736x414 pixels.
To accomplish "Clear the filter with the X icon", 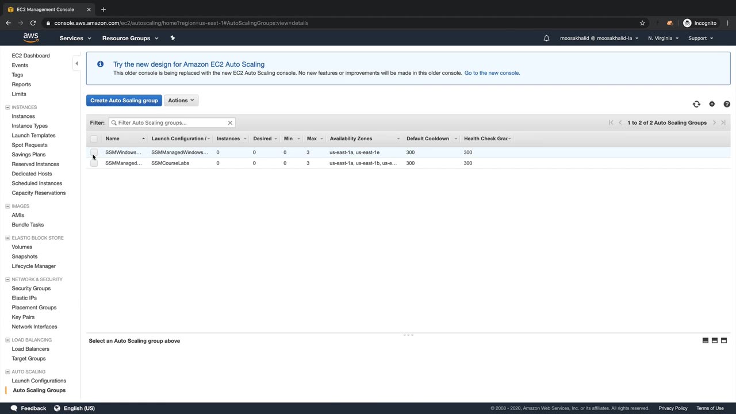I will tap(230, 122).
